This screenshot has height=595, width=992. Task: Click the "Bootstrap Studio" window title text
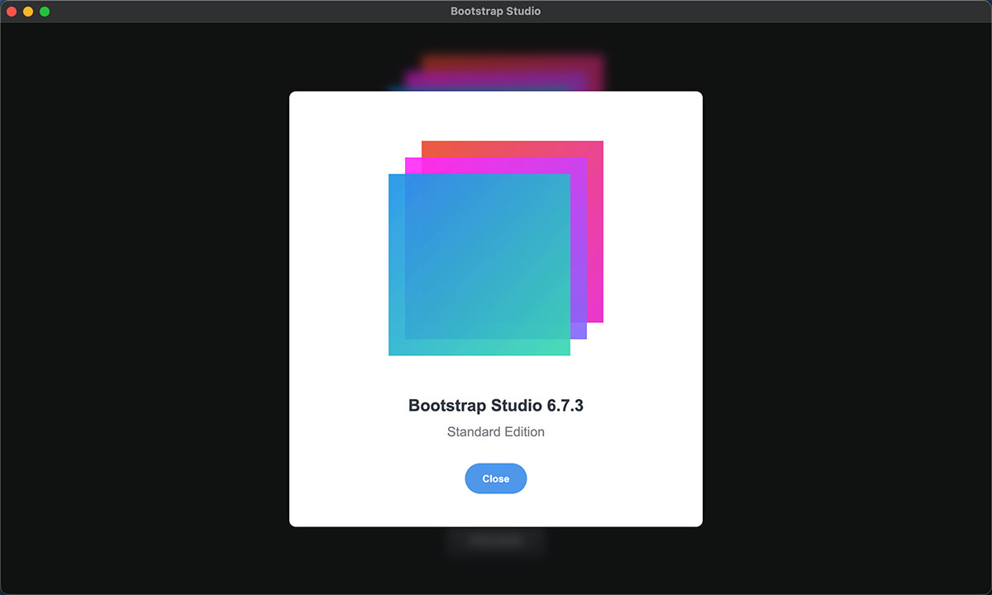click(495, 12)
